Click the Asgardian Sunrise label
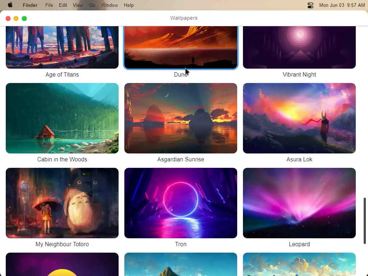 [x=181, y=159]
